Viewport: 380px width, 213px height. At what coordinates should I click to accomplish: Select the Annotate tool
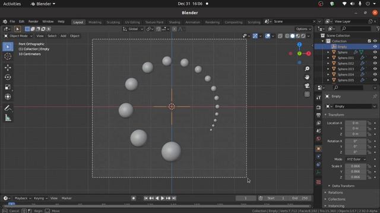coord(8,108)
